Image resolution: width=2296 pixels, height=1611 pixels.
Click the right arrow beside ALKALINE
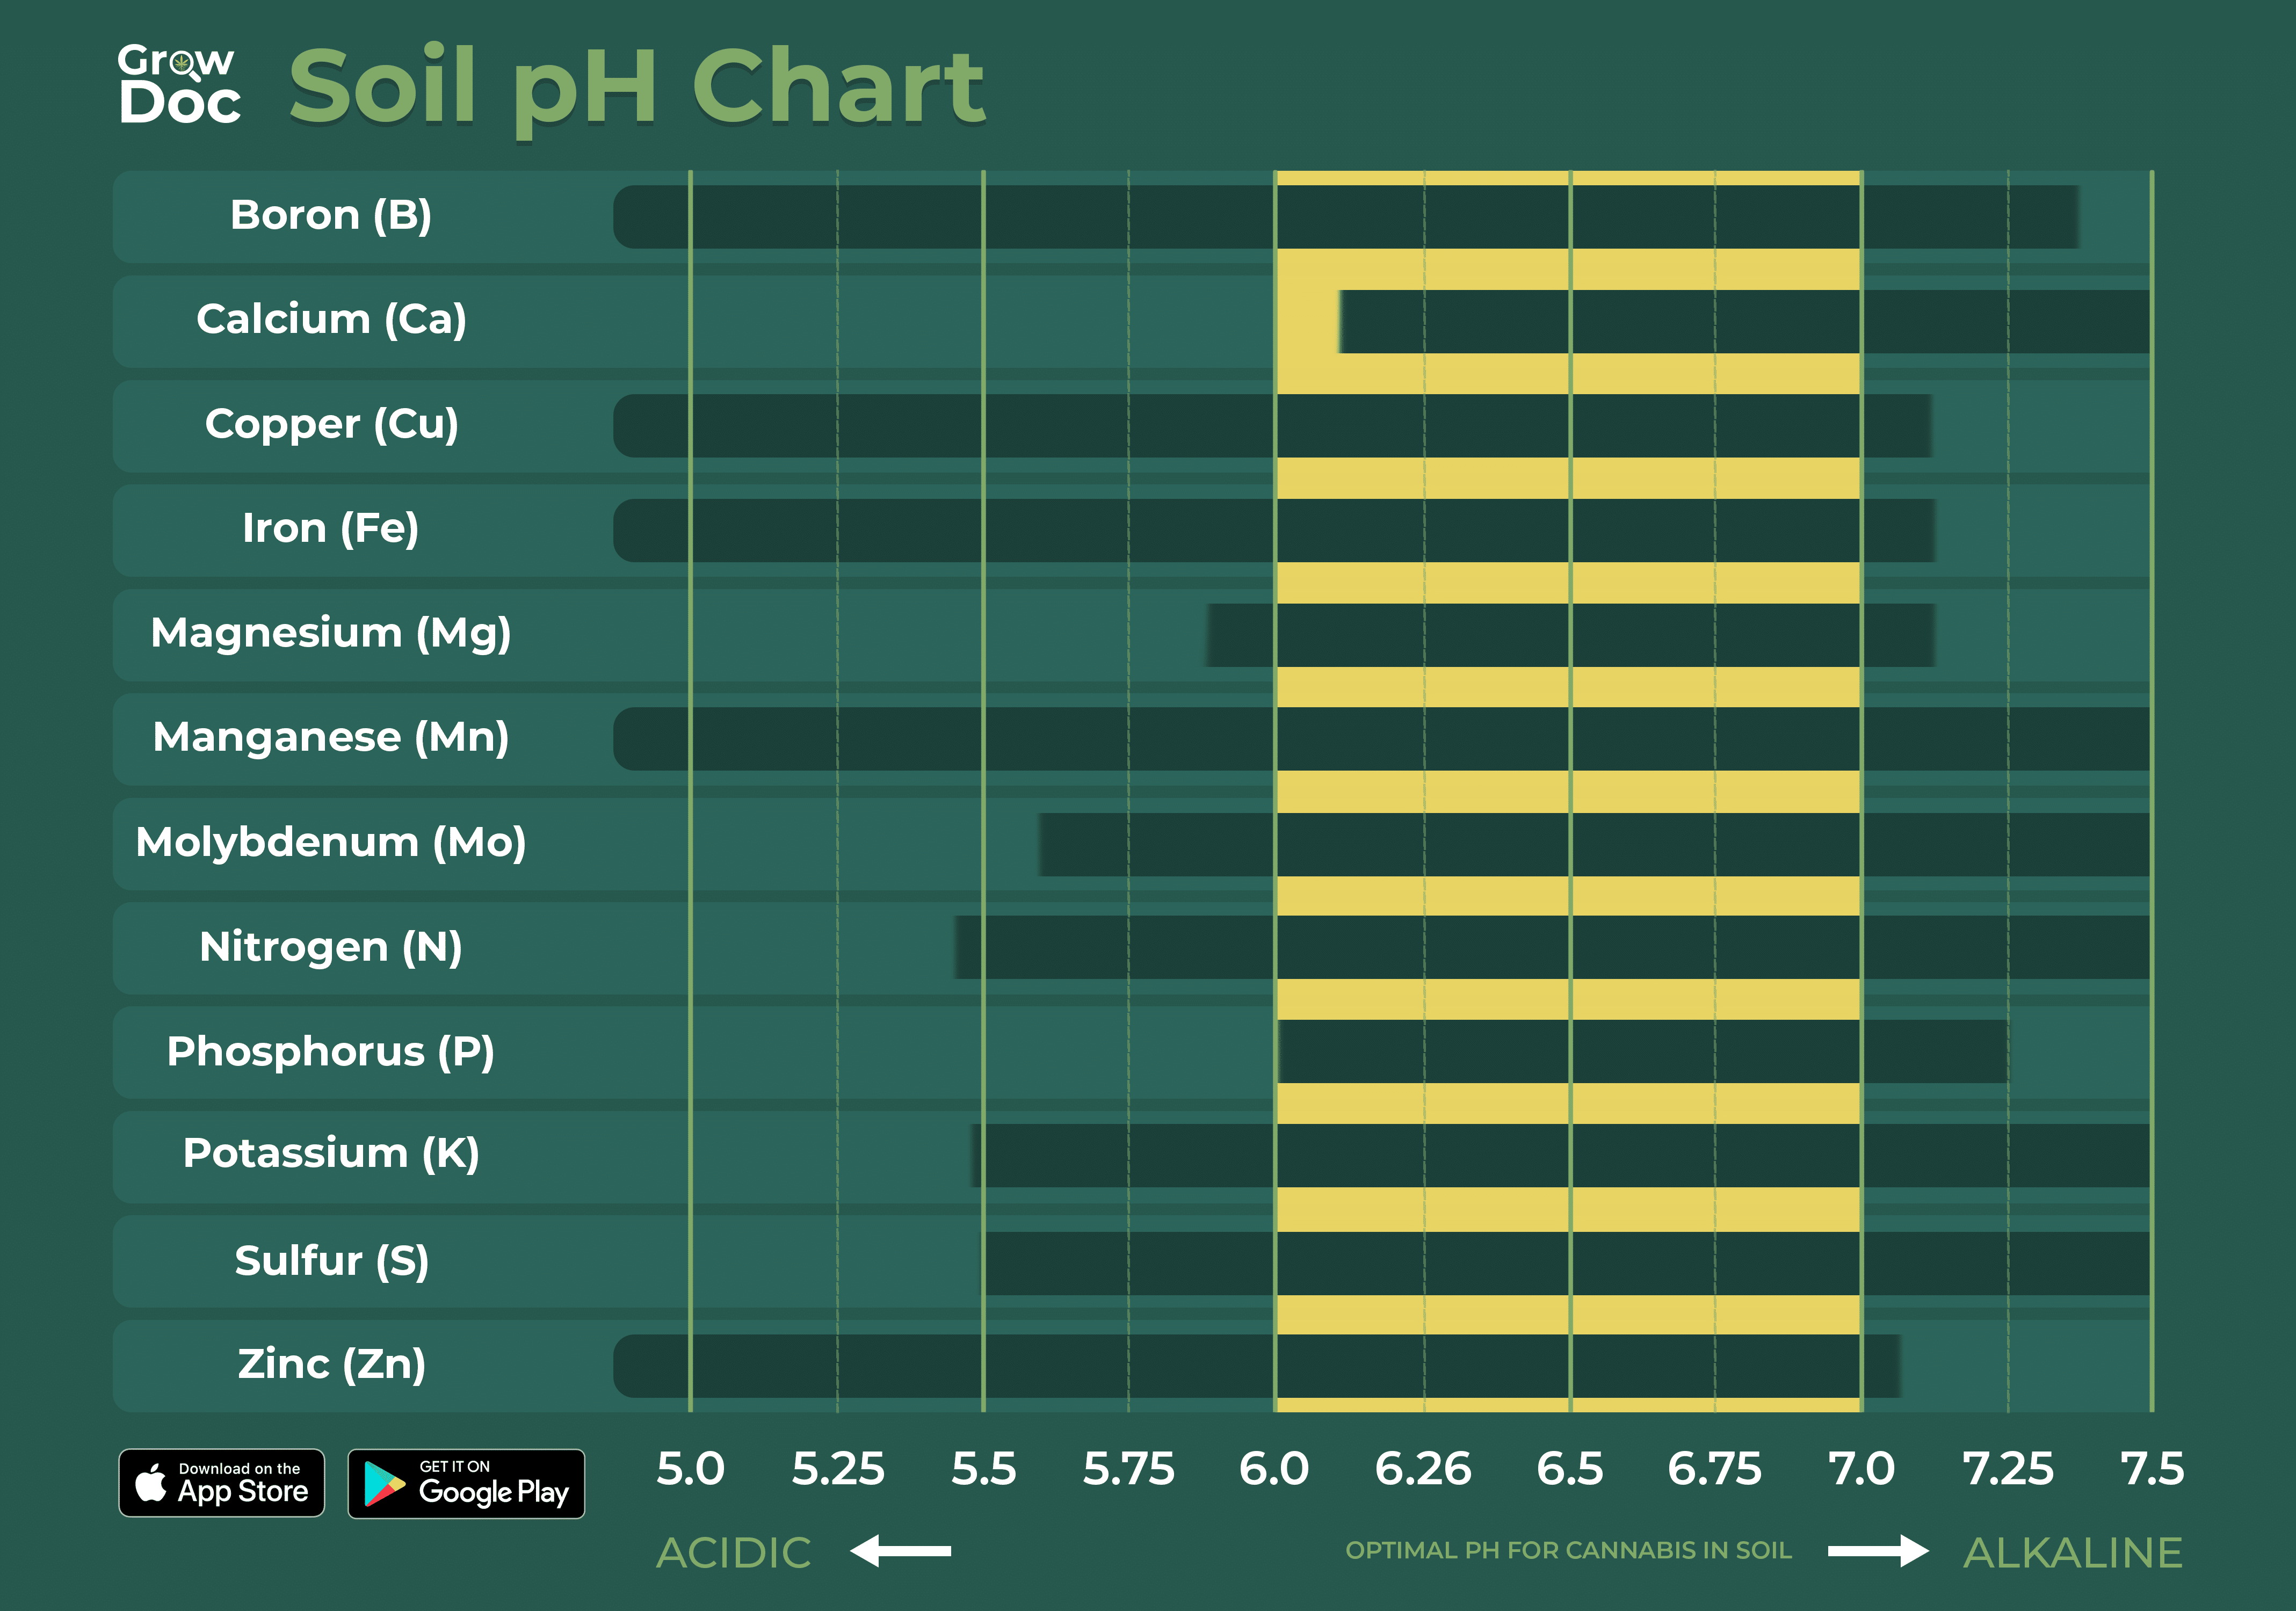tap(1878, 1551)
